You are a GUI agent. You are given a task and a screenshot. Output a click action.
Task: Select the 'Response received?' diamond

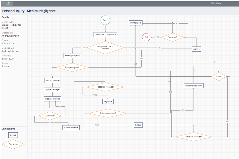point(105,87)
